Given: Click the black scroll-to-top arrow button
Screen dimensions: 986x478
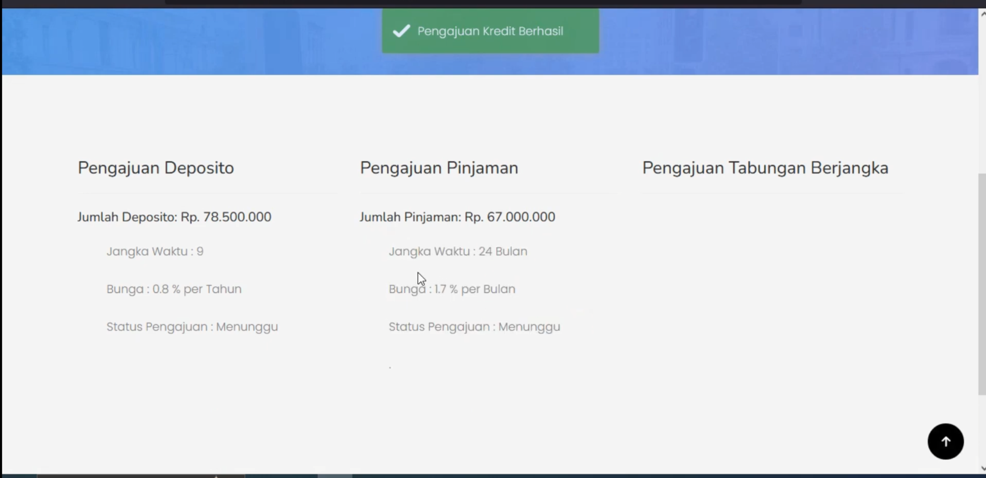Looking at the screenshot, I should click(x=945, y=441).
